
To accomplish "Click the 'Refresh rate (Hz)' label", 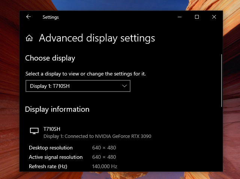I will [x=48, y=166].
